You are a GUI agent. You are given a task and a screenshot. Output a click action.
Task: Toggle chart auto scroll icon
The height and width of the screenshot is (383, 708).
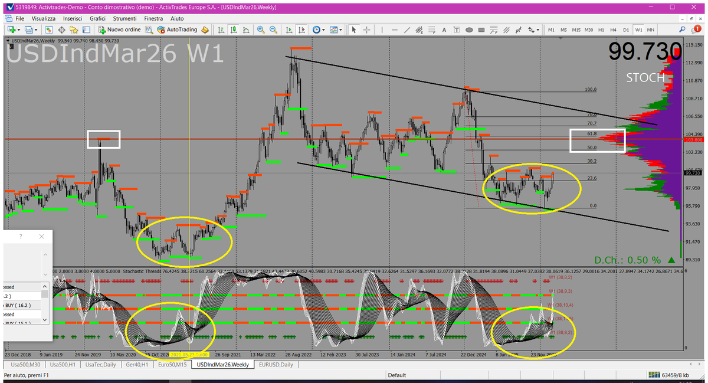(289, 30)
